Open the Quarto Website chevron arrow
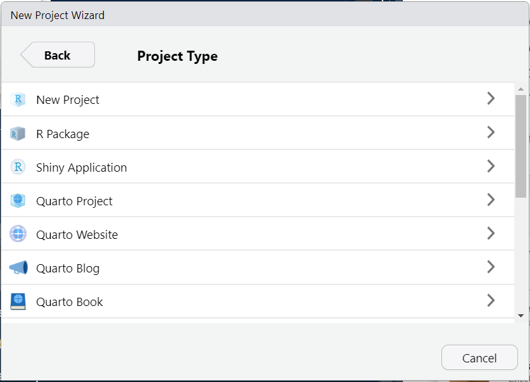Image resolution: width=530 pixels, height=382 pixels. (491, 233)
